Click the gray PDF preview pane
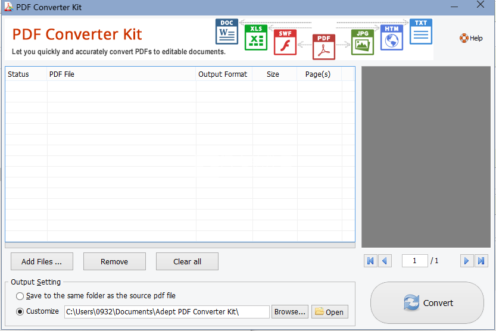Screen dimensions: 496x331 click(x=426, y=157)
